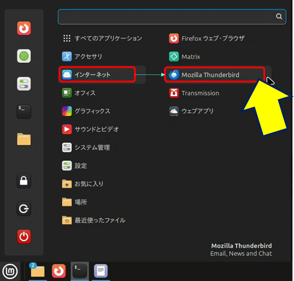
Task: Select the サウンドとビデオ category
Action: (102, 129)
